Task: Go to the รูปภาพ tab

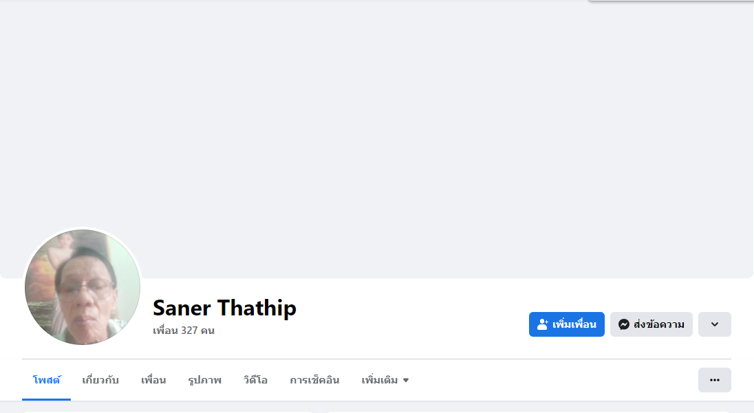Action: [x=205, y=380]
